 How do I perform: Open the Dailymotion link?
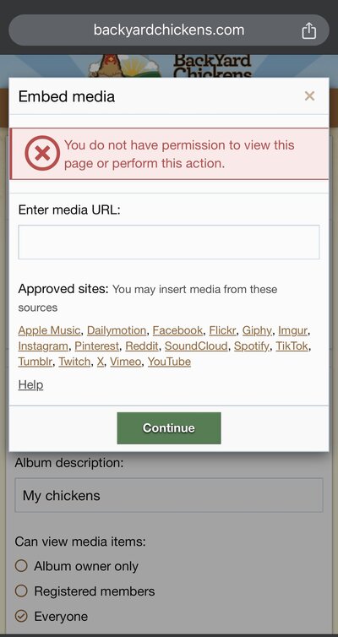point(117,330)
